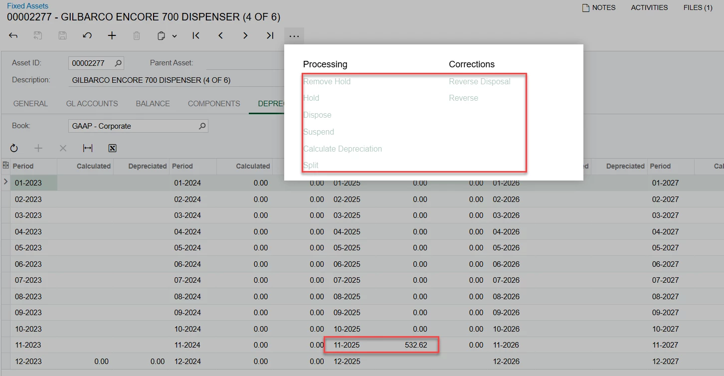
Task: Click the save and close icon
Action: pyautogui.click(x=38, y=36)
